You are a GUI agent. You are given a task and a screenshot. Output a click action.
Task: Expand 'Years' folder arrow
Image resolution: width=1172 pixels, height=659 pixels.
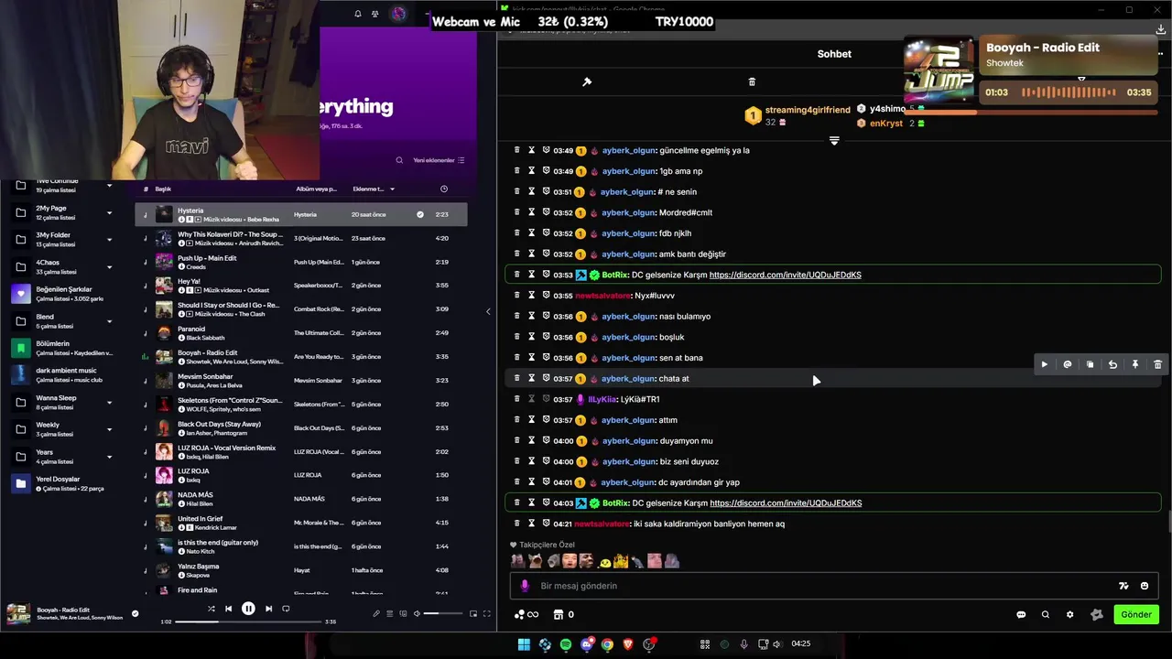[109, 456]
